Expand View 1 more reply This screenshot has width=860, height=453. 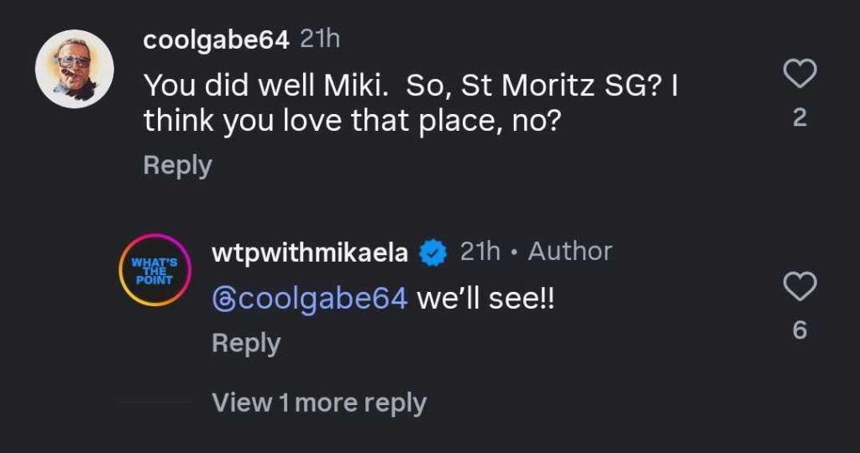coord(319,404)
